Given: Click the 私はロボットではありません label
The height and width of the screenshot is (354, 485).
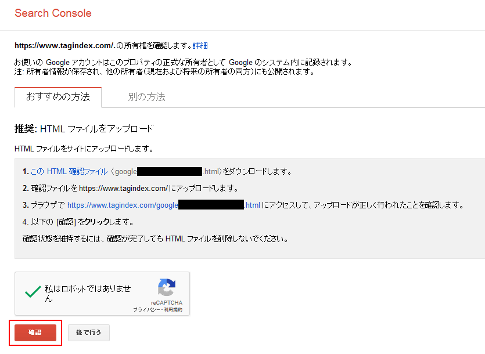Looking at the screenshot, I should pyautogui.click(x=88, y=293).
